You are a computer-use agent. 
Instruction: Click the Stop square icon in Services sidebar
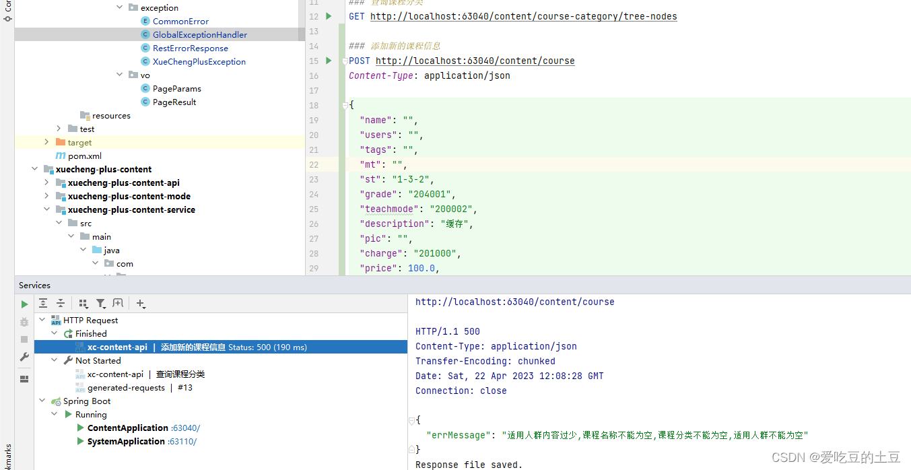pos(25,339)
